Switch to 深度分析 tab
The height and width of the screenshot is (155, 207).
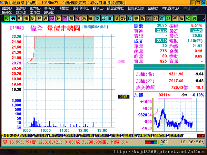(41, 135)
